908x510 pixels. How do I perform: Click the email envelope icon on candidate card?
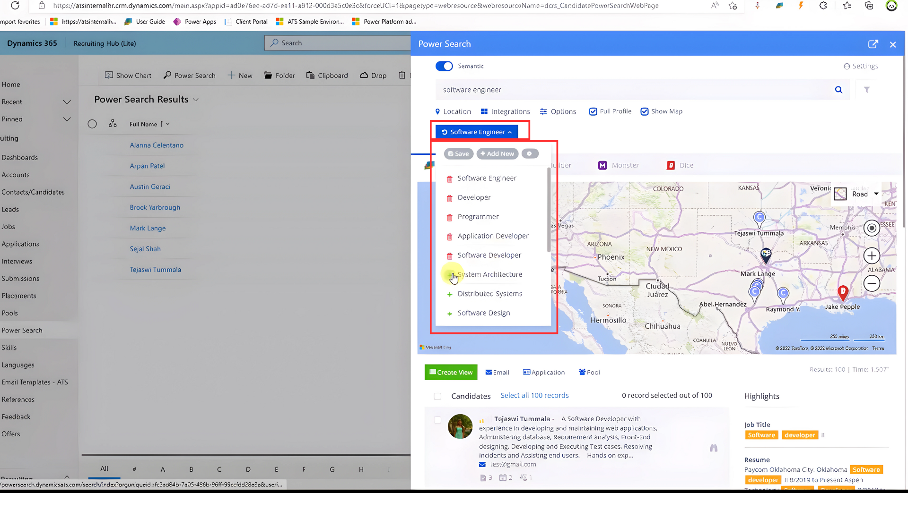coord(482,465)
